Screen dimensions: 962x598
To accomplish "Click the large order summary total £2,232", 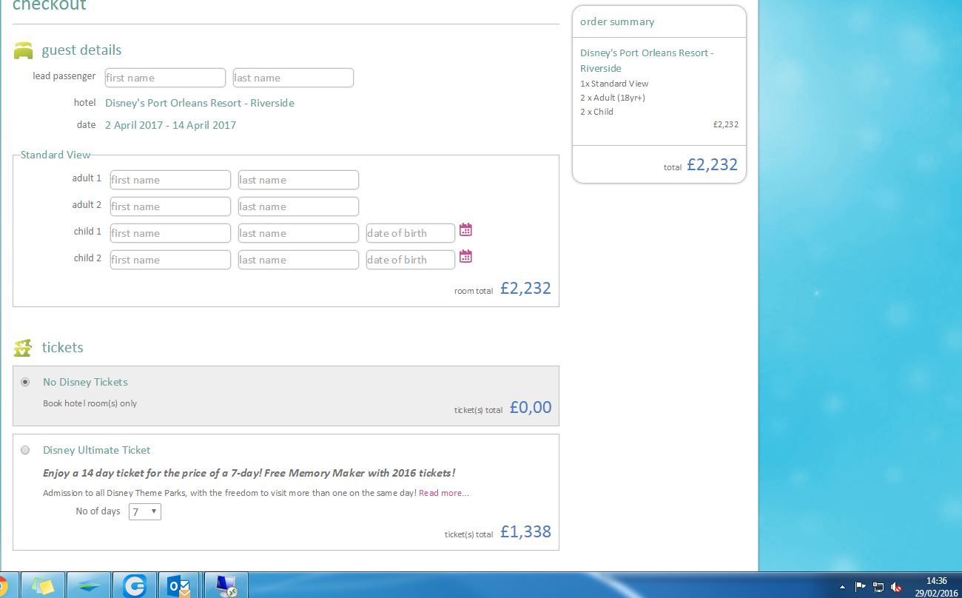I will [x=712, y=164].
